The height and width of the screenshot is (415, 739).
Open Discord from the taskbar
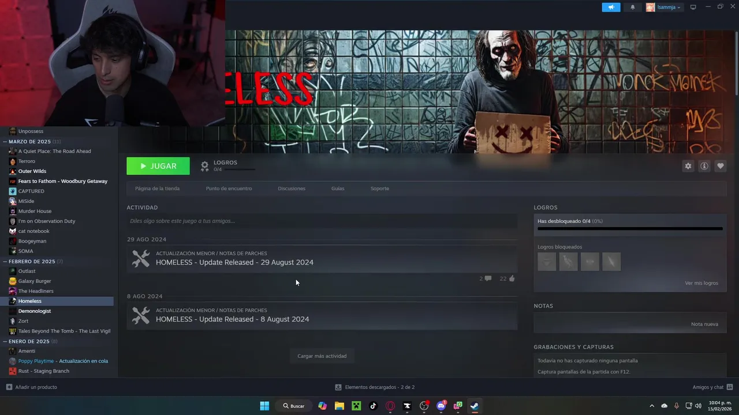441,406
